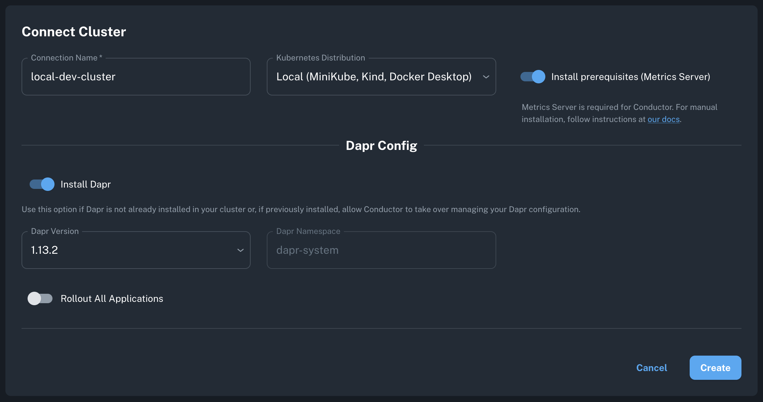The image size is (763, 402).
Task: Toggle the Install Dapr switch
Action: point(42,184)
